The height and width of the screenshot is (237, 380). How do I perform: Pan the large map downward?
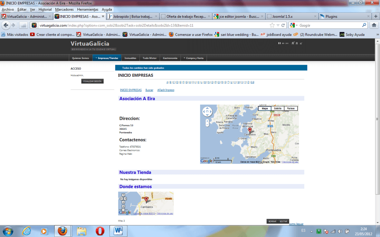(207, 115)
